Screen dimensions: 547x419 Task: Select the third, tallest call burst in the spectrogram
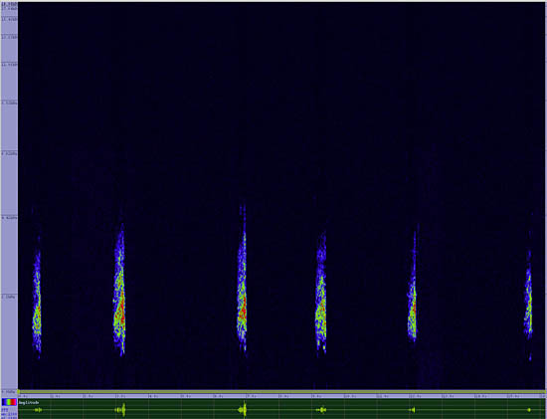tap(242, 280)
